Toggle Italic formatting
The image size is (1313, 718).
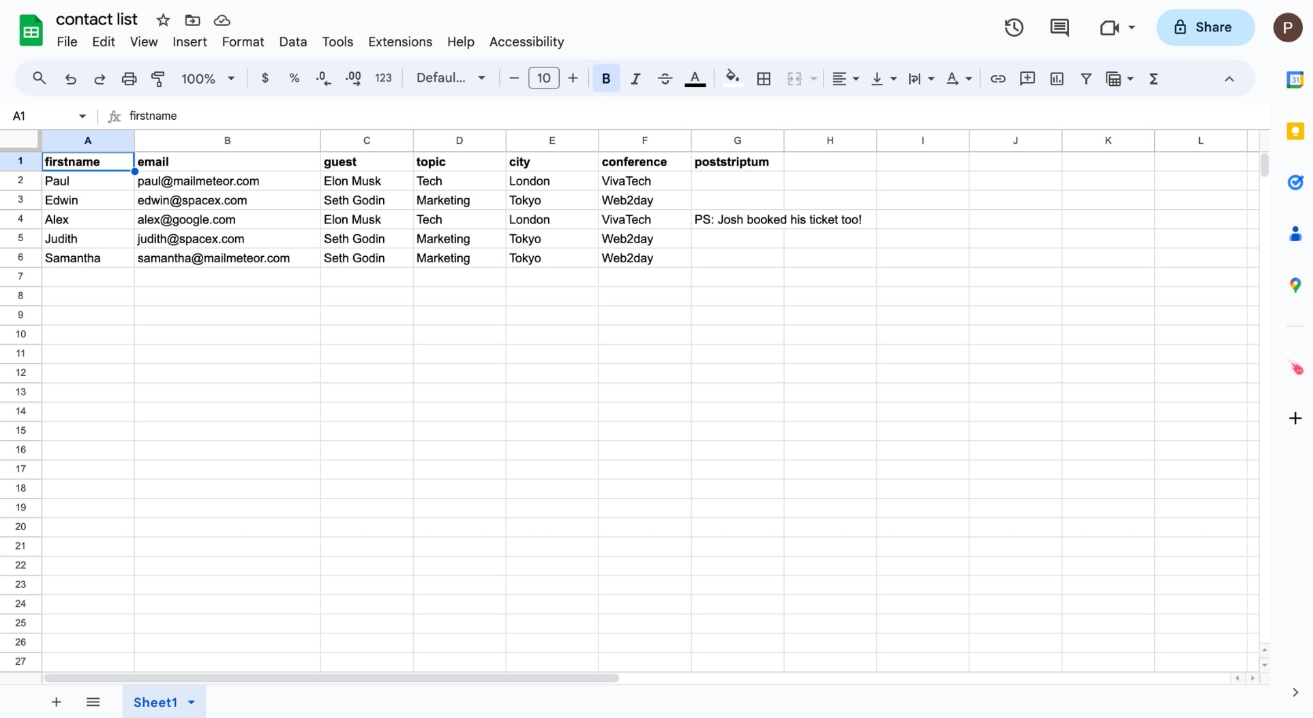[635, 78]
